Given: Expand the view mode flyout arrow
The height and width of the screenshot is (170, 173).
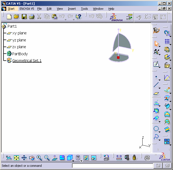Looking at the screenshot, I should (81, 161).
